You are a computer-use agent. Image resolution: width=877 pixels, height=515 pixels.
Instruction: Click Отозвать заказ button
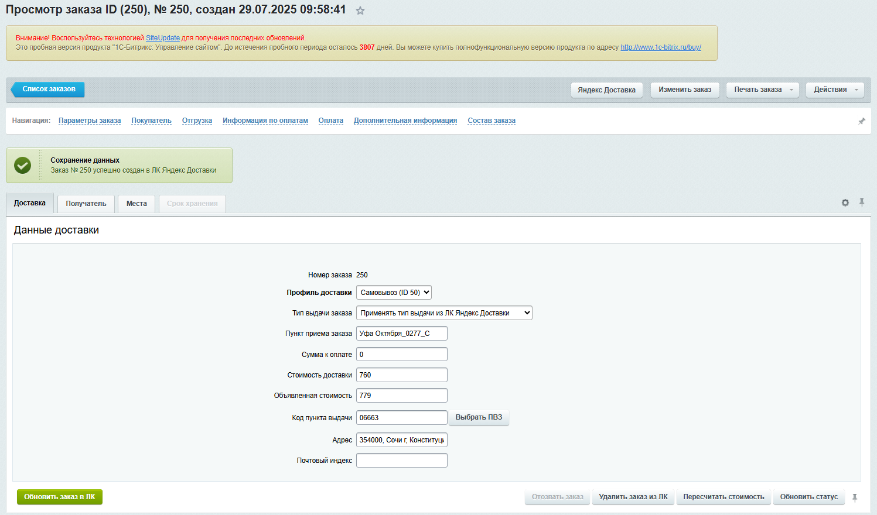pyautogui.click(x=558, y=497)
